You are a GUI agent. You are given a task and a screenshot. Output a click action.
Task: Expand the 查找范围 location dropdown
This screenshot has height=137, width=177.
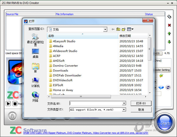pos(105,29)
